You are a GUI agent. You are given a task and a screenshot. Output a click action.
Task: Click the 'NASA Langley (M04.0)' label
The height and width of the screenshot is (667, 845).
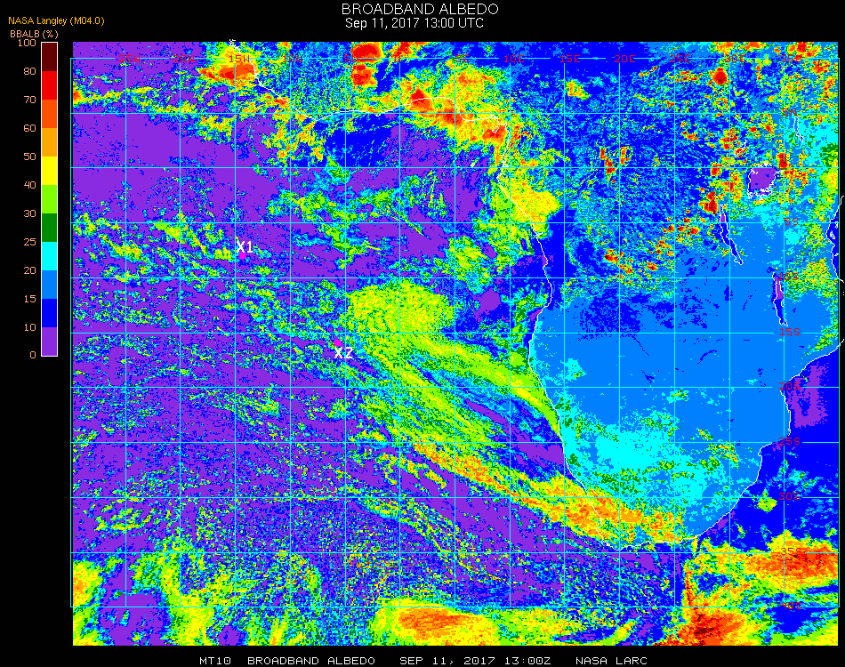click(56, 21)
